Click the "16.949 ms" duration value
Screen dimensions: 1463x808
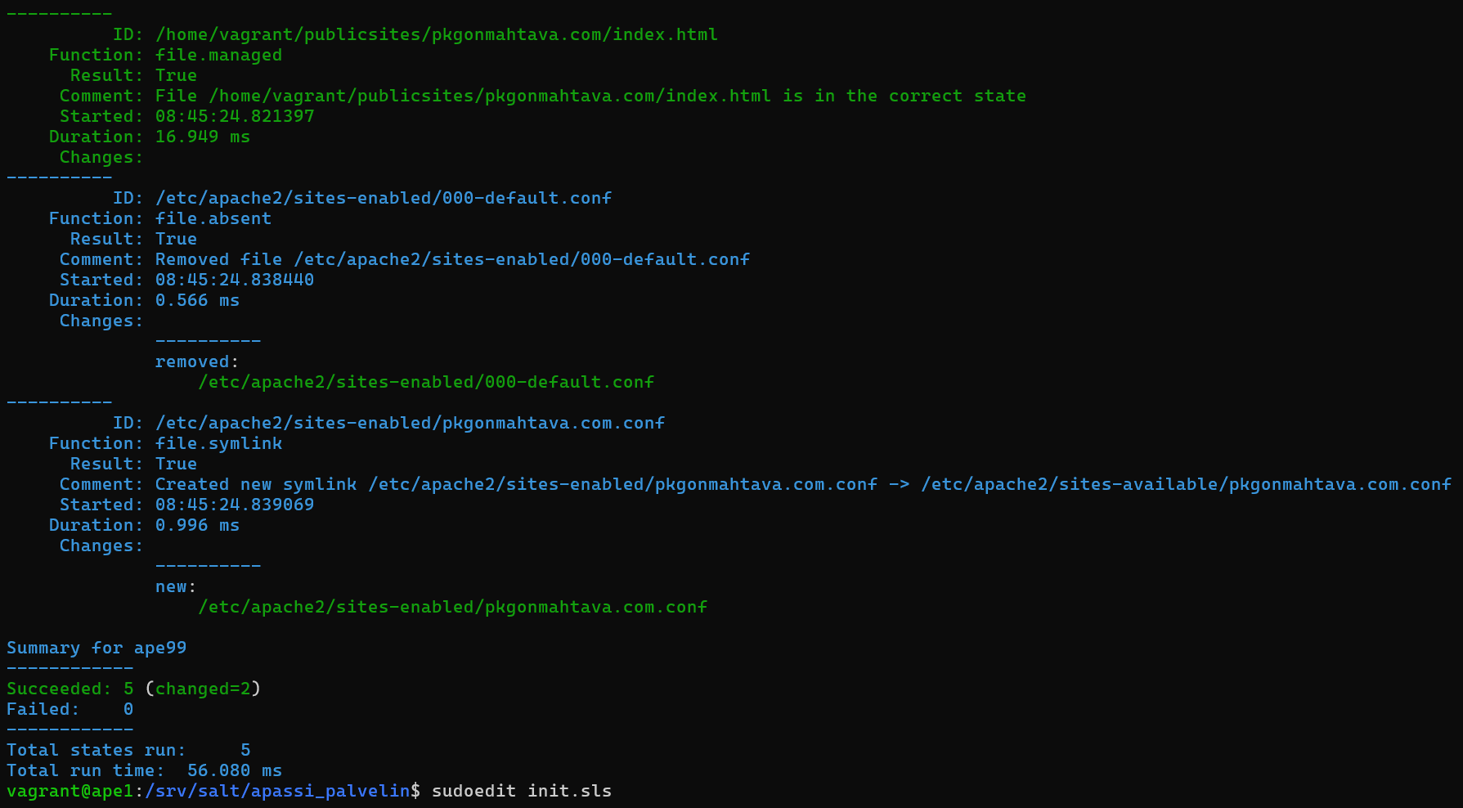(203, 137)
